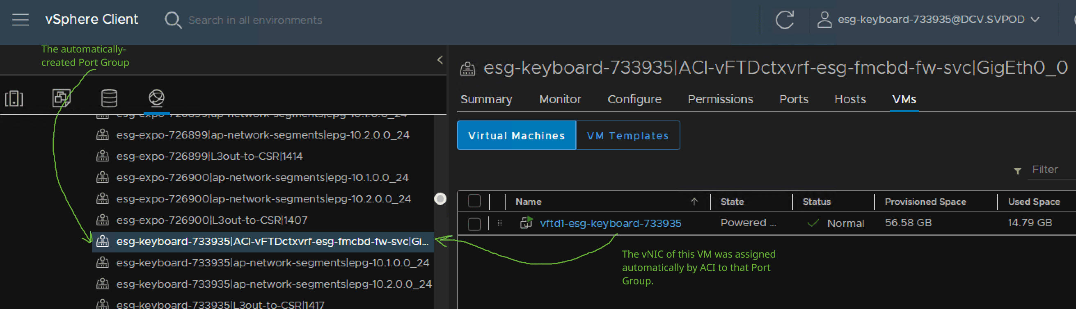
Task: Select esg-keyboard-733935|ACI-vFTDctxvrf-esg-fmcbd-fw-svc port group
Action: click(263, 241)
